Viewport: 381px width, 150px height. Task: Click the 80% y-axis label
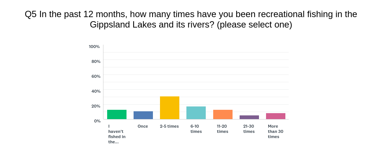[96, 61]
